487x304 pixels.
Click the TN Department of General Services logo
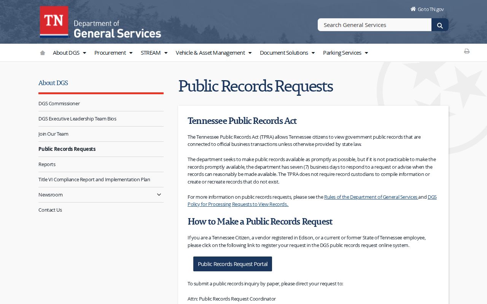pos(100,22)
